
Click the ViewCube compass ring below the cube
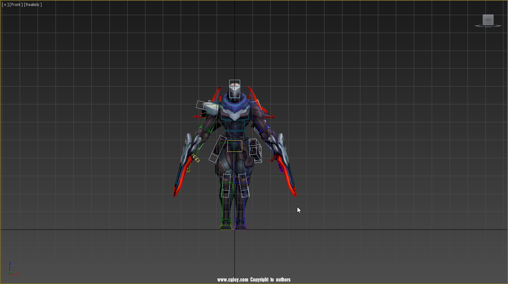(488, 26)
